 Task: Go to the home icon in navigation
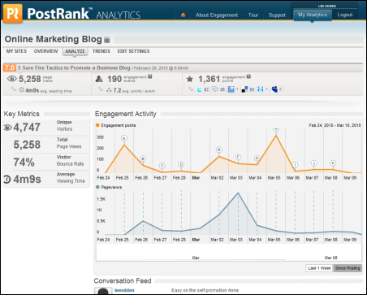tap(183, 15)
